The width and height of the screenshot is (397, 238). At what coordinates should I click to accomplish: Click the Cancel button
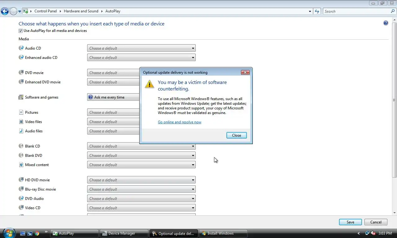pyautogui.click(x=376, y=222)
